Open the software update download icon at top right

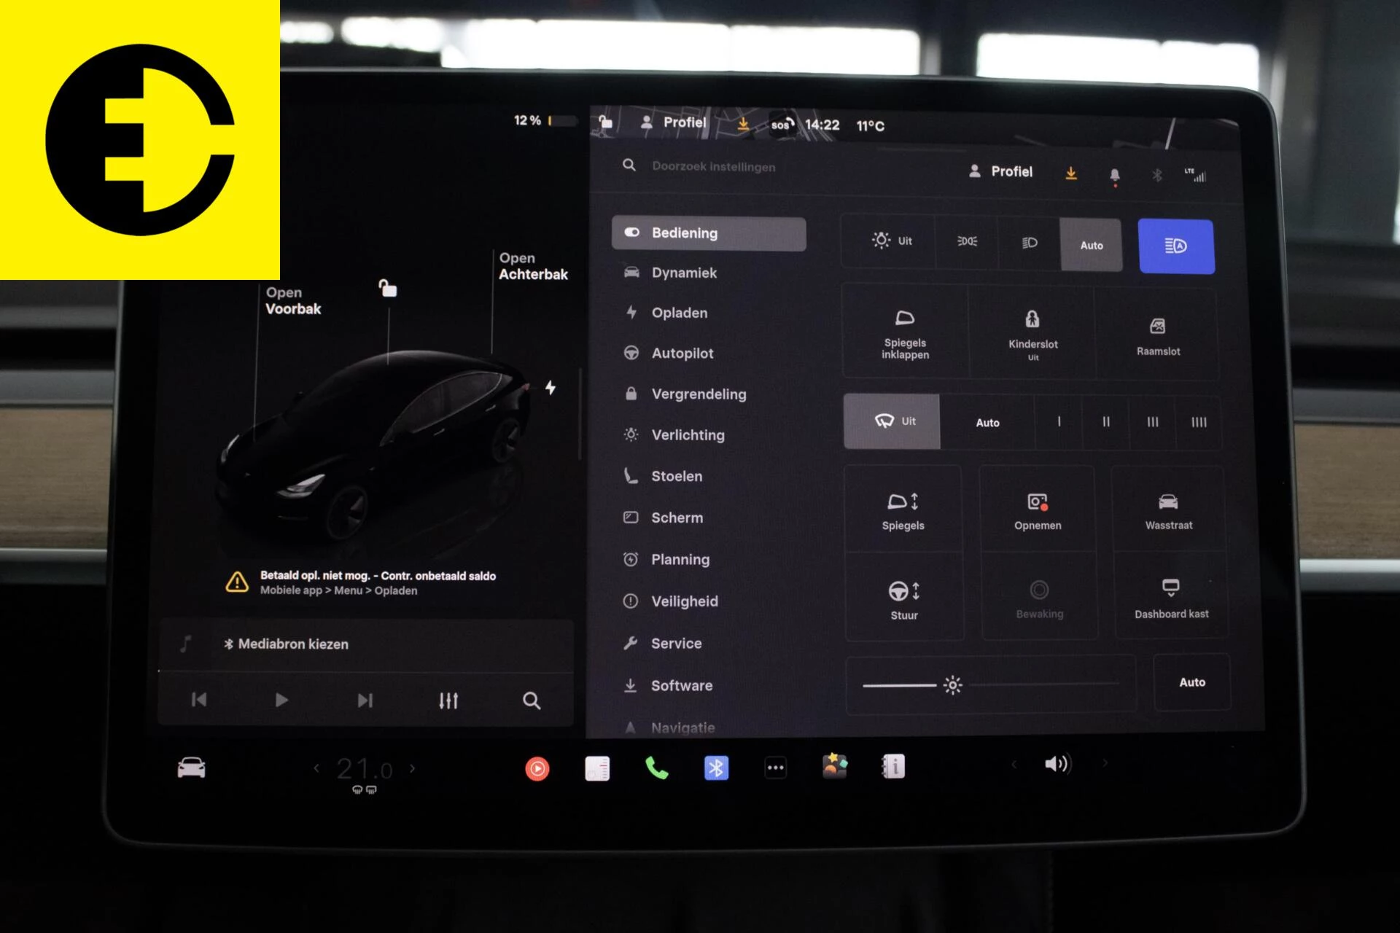[x=1071, y=173]
